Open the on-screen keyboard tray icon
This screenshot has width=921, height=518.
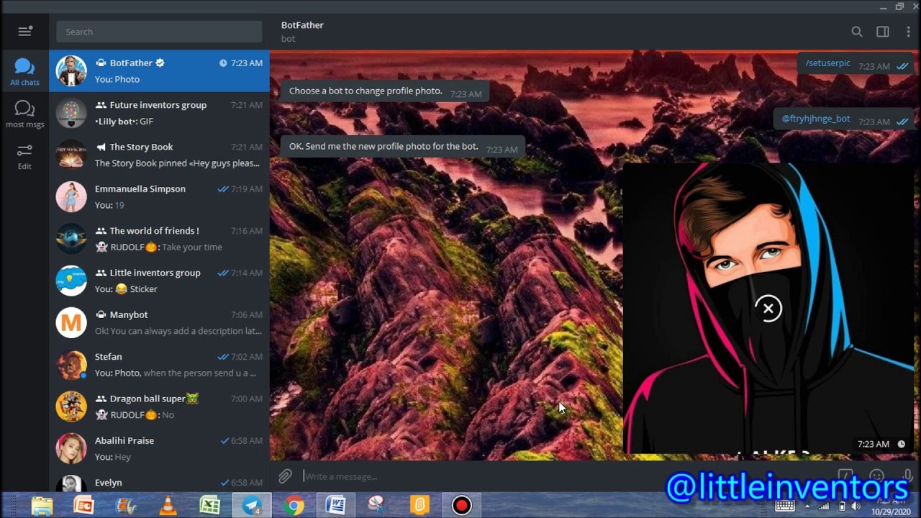pyautogui.click(x=785, y=506)
